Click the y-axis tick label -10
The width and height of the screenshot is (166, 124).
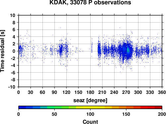(x=12, y=87)
